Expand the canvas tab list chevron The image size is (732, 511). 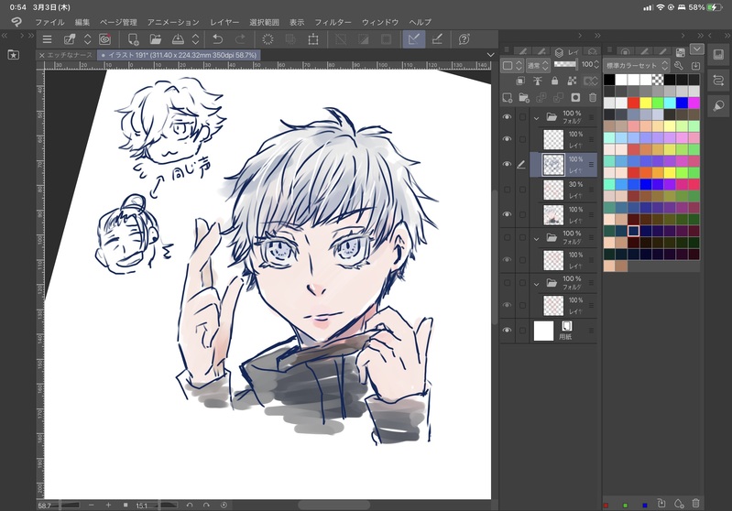point(490,55)
